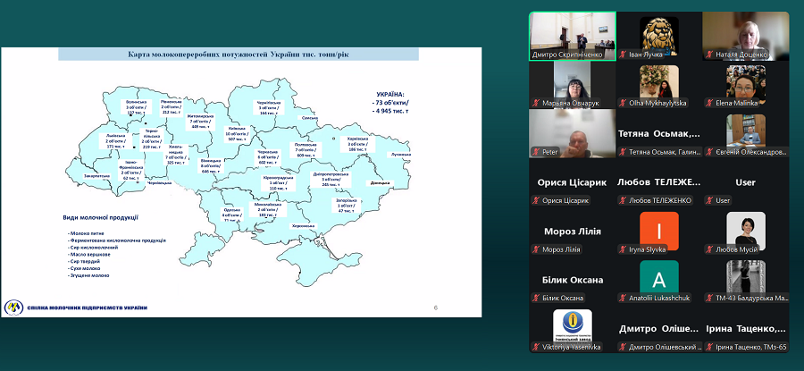The height and width of the screenshot is (371, 804).
Task: Click Євгеній Олександров's video thumbnail
Action: (745, 131)
